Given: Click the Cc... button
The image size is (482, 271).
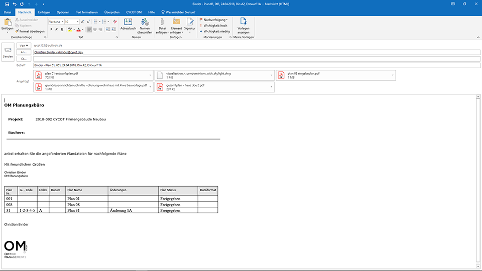Looking at the screenshot, I should (x=24, y=59).
